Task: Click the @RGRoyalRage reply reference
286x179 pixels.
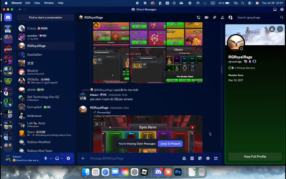Action: 103,90
